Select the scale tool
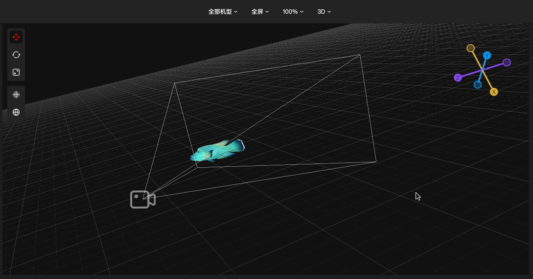The width and height of the screenshot is (533, 279). coord(16,72)
